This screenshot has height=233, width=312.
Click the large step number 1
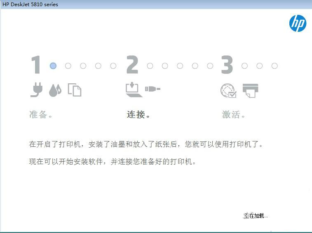pos(36,65)
